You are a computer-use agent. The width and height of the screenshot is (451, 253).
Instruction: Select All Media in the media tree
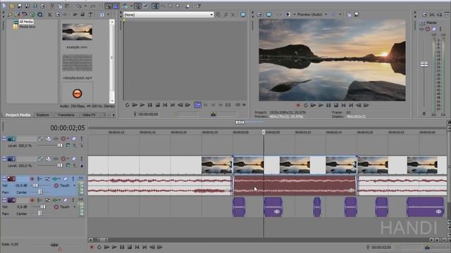click(x=26, y=22)
